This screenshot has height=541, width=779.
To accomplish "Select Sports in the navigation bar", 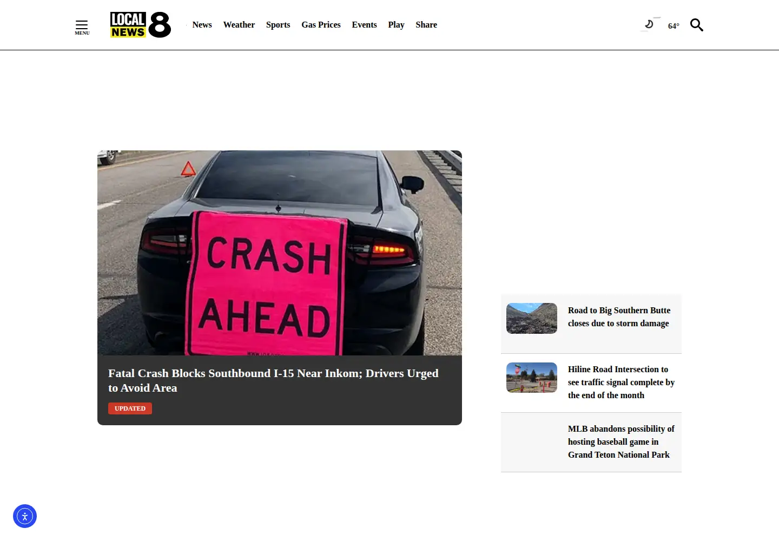I will point(278,25).
